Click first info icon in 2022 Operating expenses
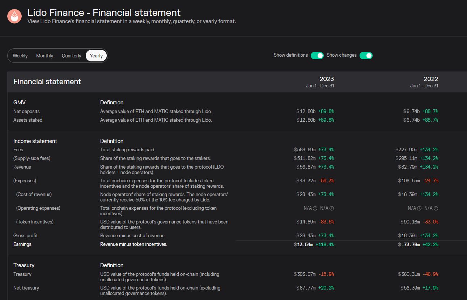The width and height of the screenshot is (467, 300). pos(419,208)
